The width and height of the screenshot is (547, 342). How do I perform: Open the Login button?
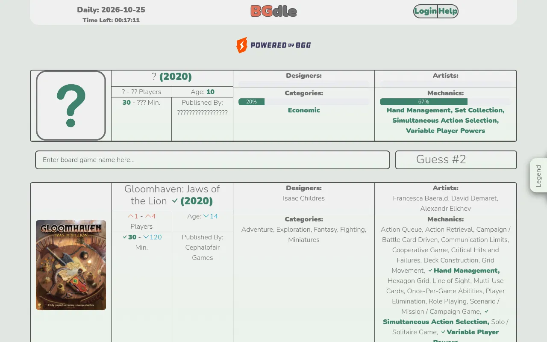click(x=425, y=11)
